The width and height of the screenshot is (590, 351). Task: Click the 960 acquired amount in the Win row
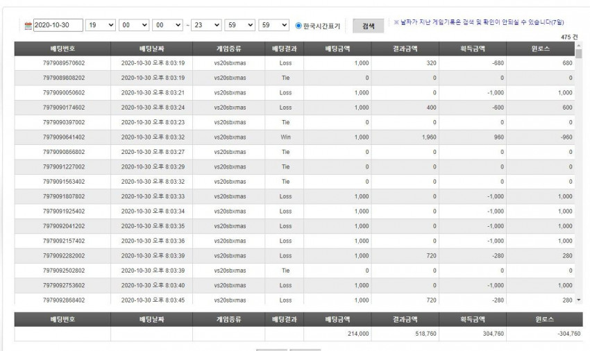(498, 137)
